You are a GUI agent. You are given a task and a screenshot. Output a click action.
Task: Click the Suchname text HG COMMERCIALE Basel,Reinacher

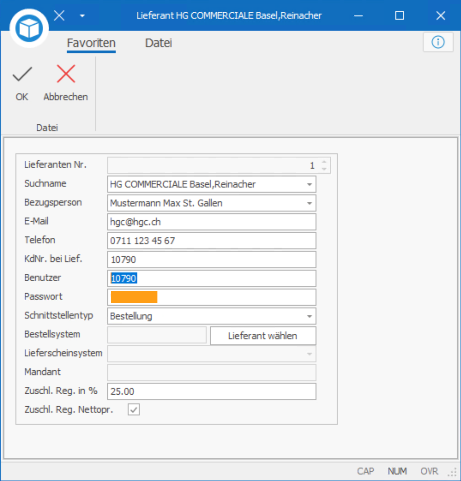click(182, 184)
